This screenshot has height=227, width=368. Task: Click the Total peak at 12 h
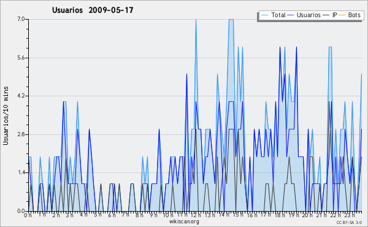[x=196, y=20]
